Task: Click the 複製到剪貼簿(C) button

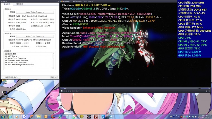Action: 11,77
